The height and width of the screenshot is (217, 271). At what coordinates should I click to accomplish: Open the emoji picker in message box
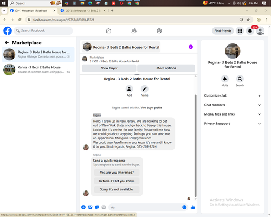click(184, 207)
